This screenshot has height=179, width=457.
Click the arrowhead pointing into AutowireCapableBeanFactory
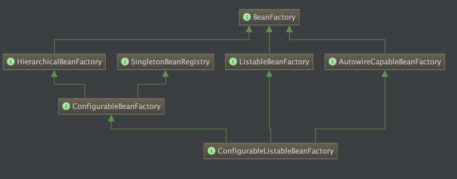pyautogui.click(x=385, y=74)
